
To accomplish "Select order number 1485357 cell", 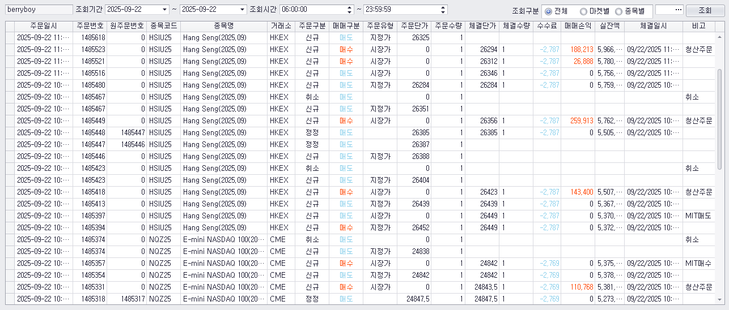I will pos(90,263).
